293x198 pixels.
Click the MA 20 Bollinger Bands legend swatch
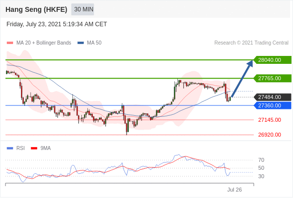[10, 43]
